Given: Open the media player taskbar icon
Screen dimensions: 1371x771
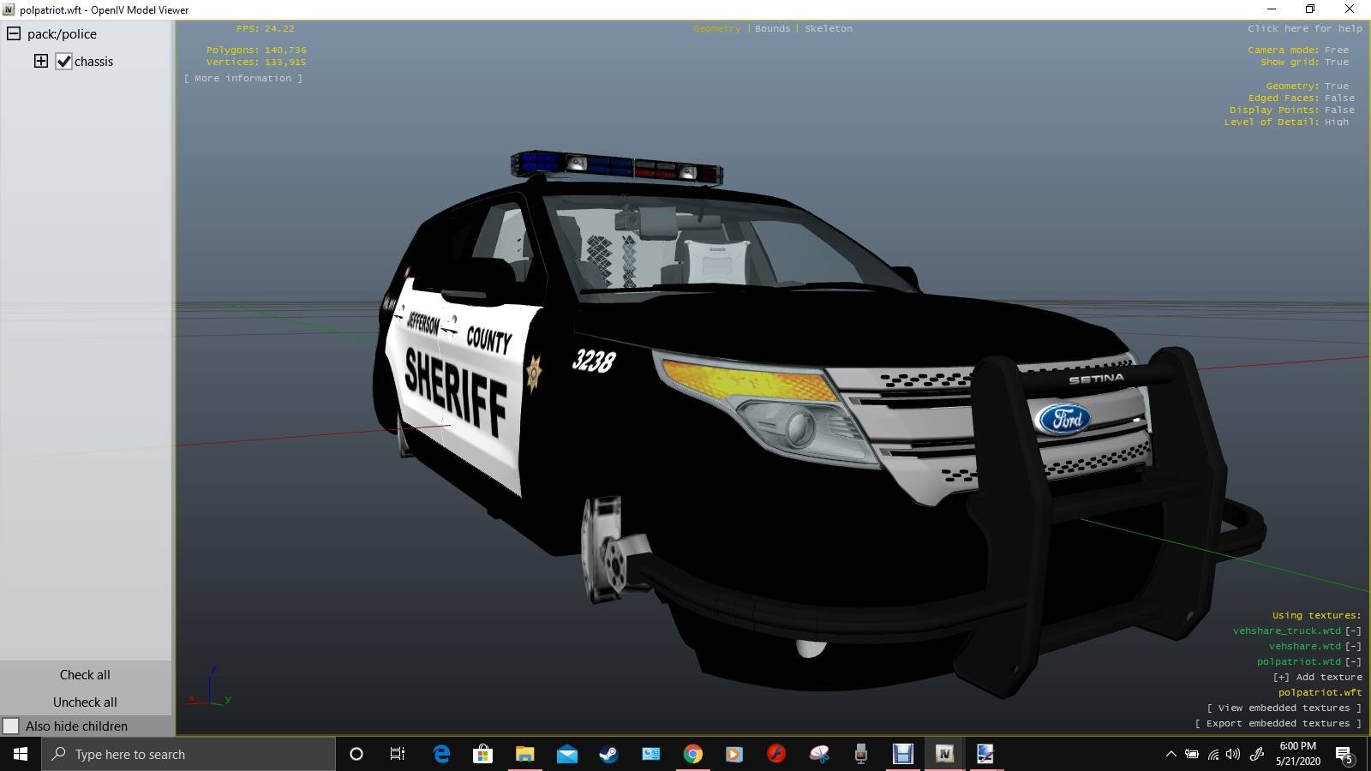Looking at the screenshot, I should pos(734,754).
